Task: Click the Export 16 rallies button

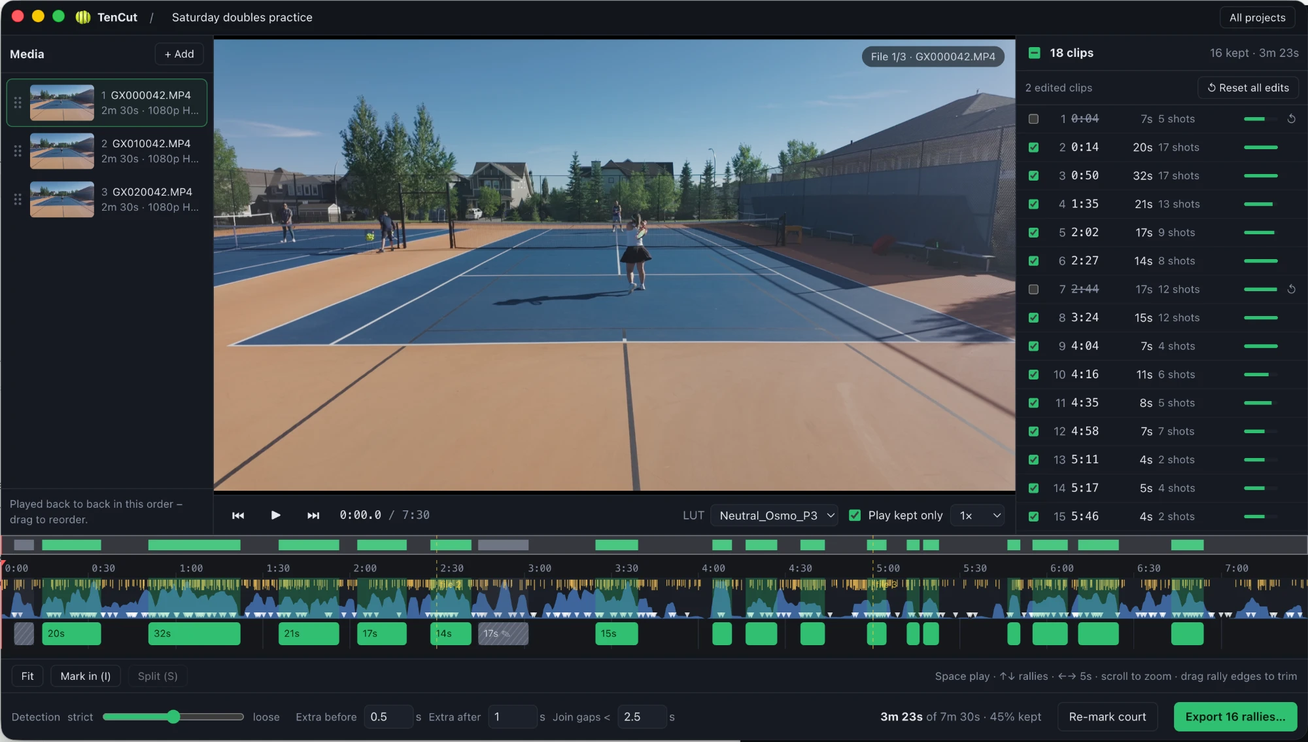Action: click(x=1235, y=716)
